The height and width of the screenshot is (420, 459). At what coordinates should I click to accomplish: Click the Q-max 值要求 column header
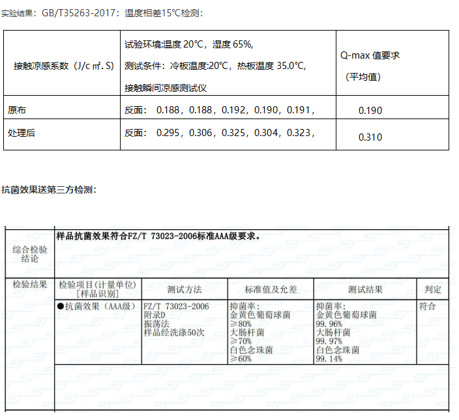[x=370, y=55]
